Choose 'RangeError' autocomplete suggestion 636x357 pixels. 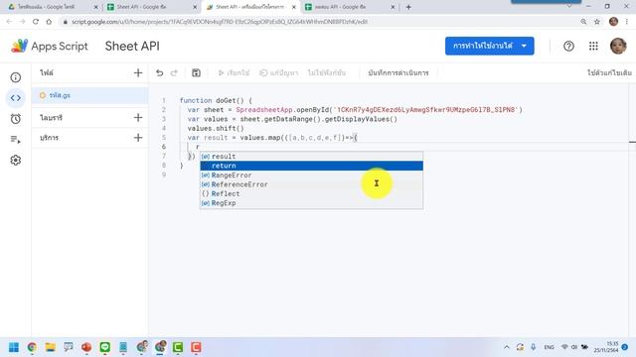click(x=311, y=176)
